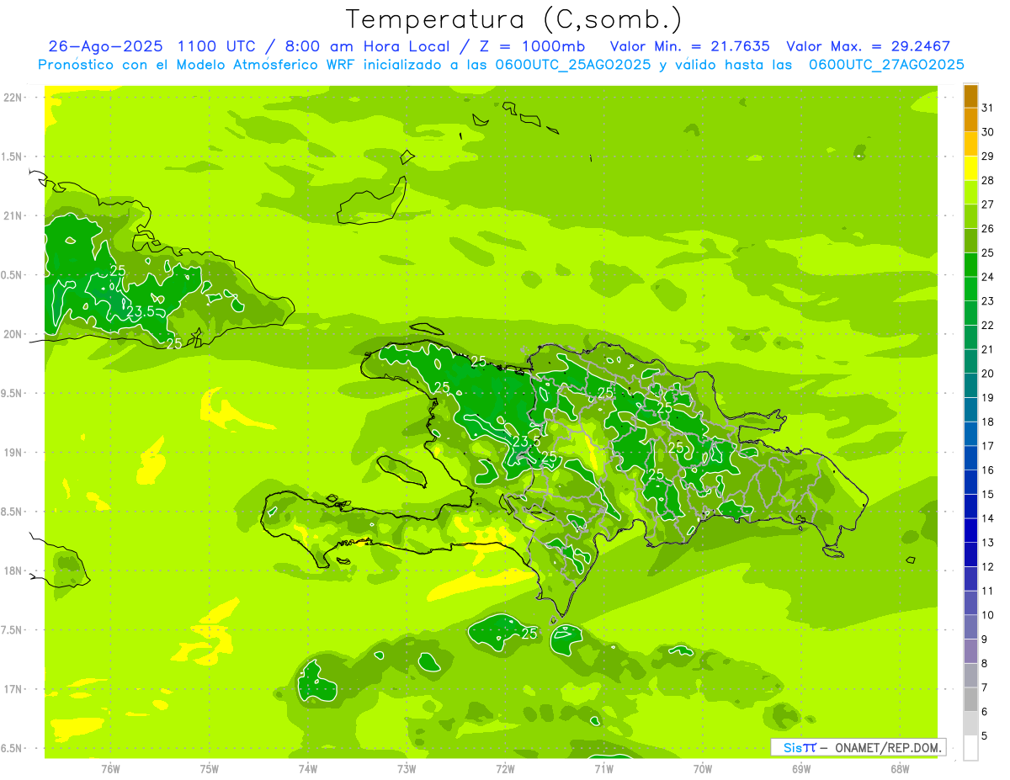Pick the teal swatch between 19 and 20

(x=970, y=385)
